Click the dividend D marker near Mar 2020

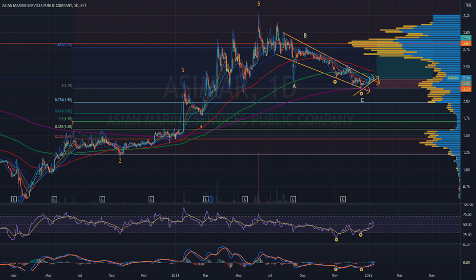pyautogui.click(x=20, y=199)
